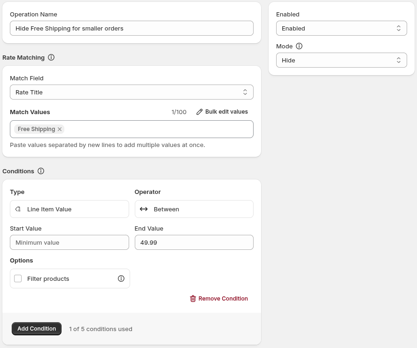Click the Line Item Value type icon
The height and width of the screenshot is (348, 417).
[18, 209]
